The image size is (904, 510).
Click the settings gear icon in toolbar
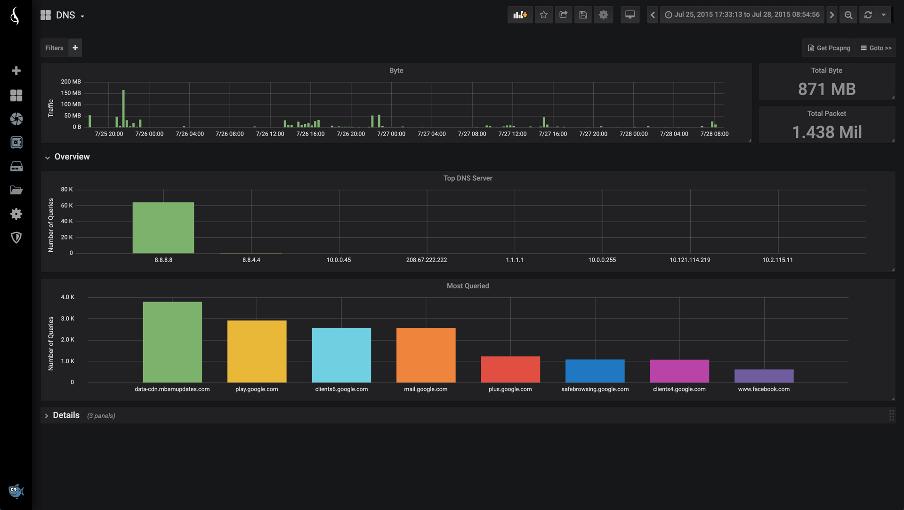(603, 14)
